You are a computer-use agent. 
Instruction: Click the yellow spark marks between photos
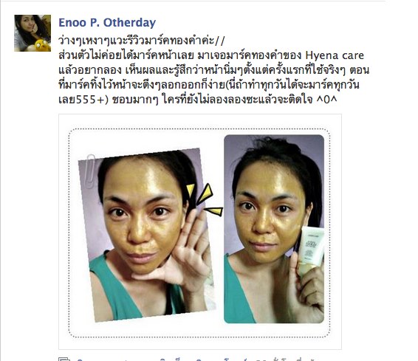point(205,199)
